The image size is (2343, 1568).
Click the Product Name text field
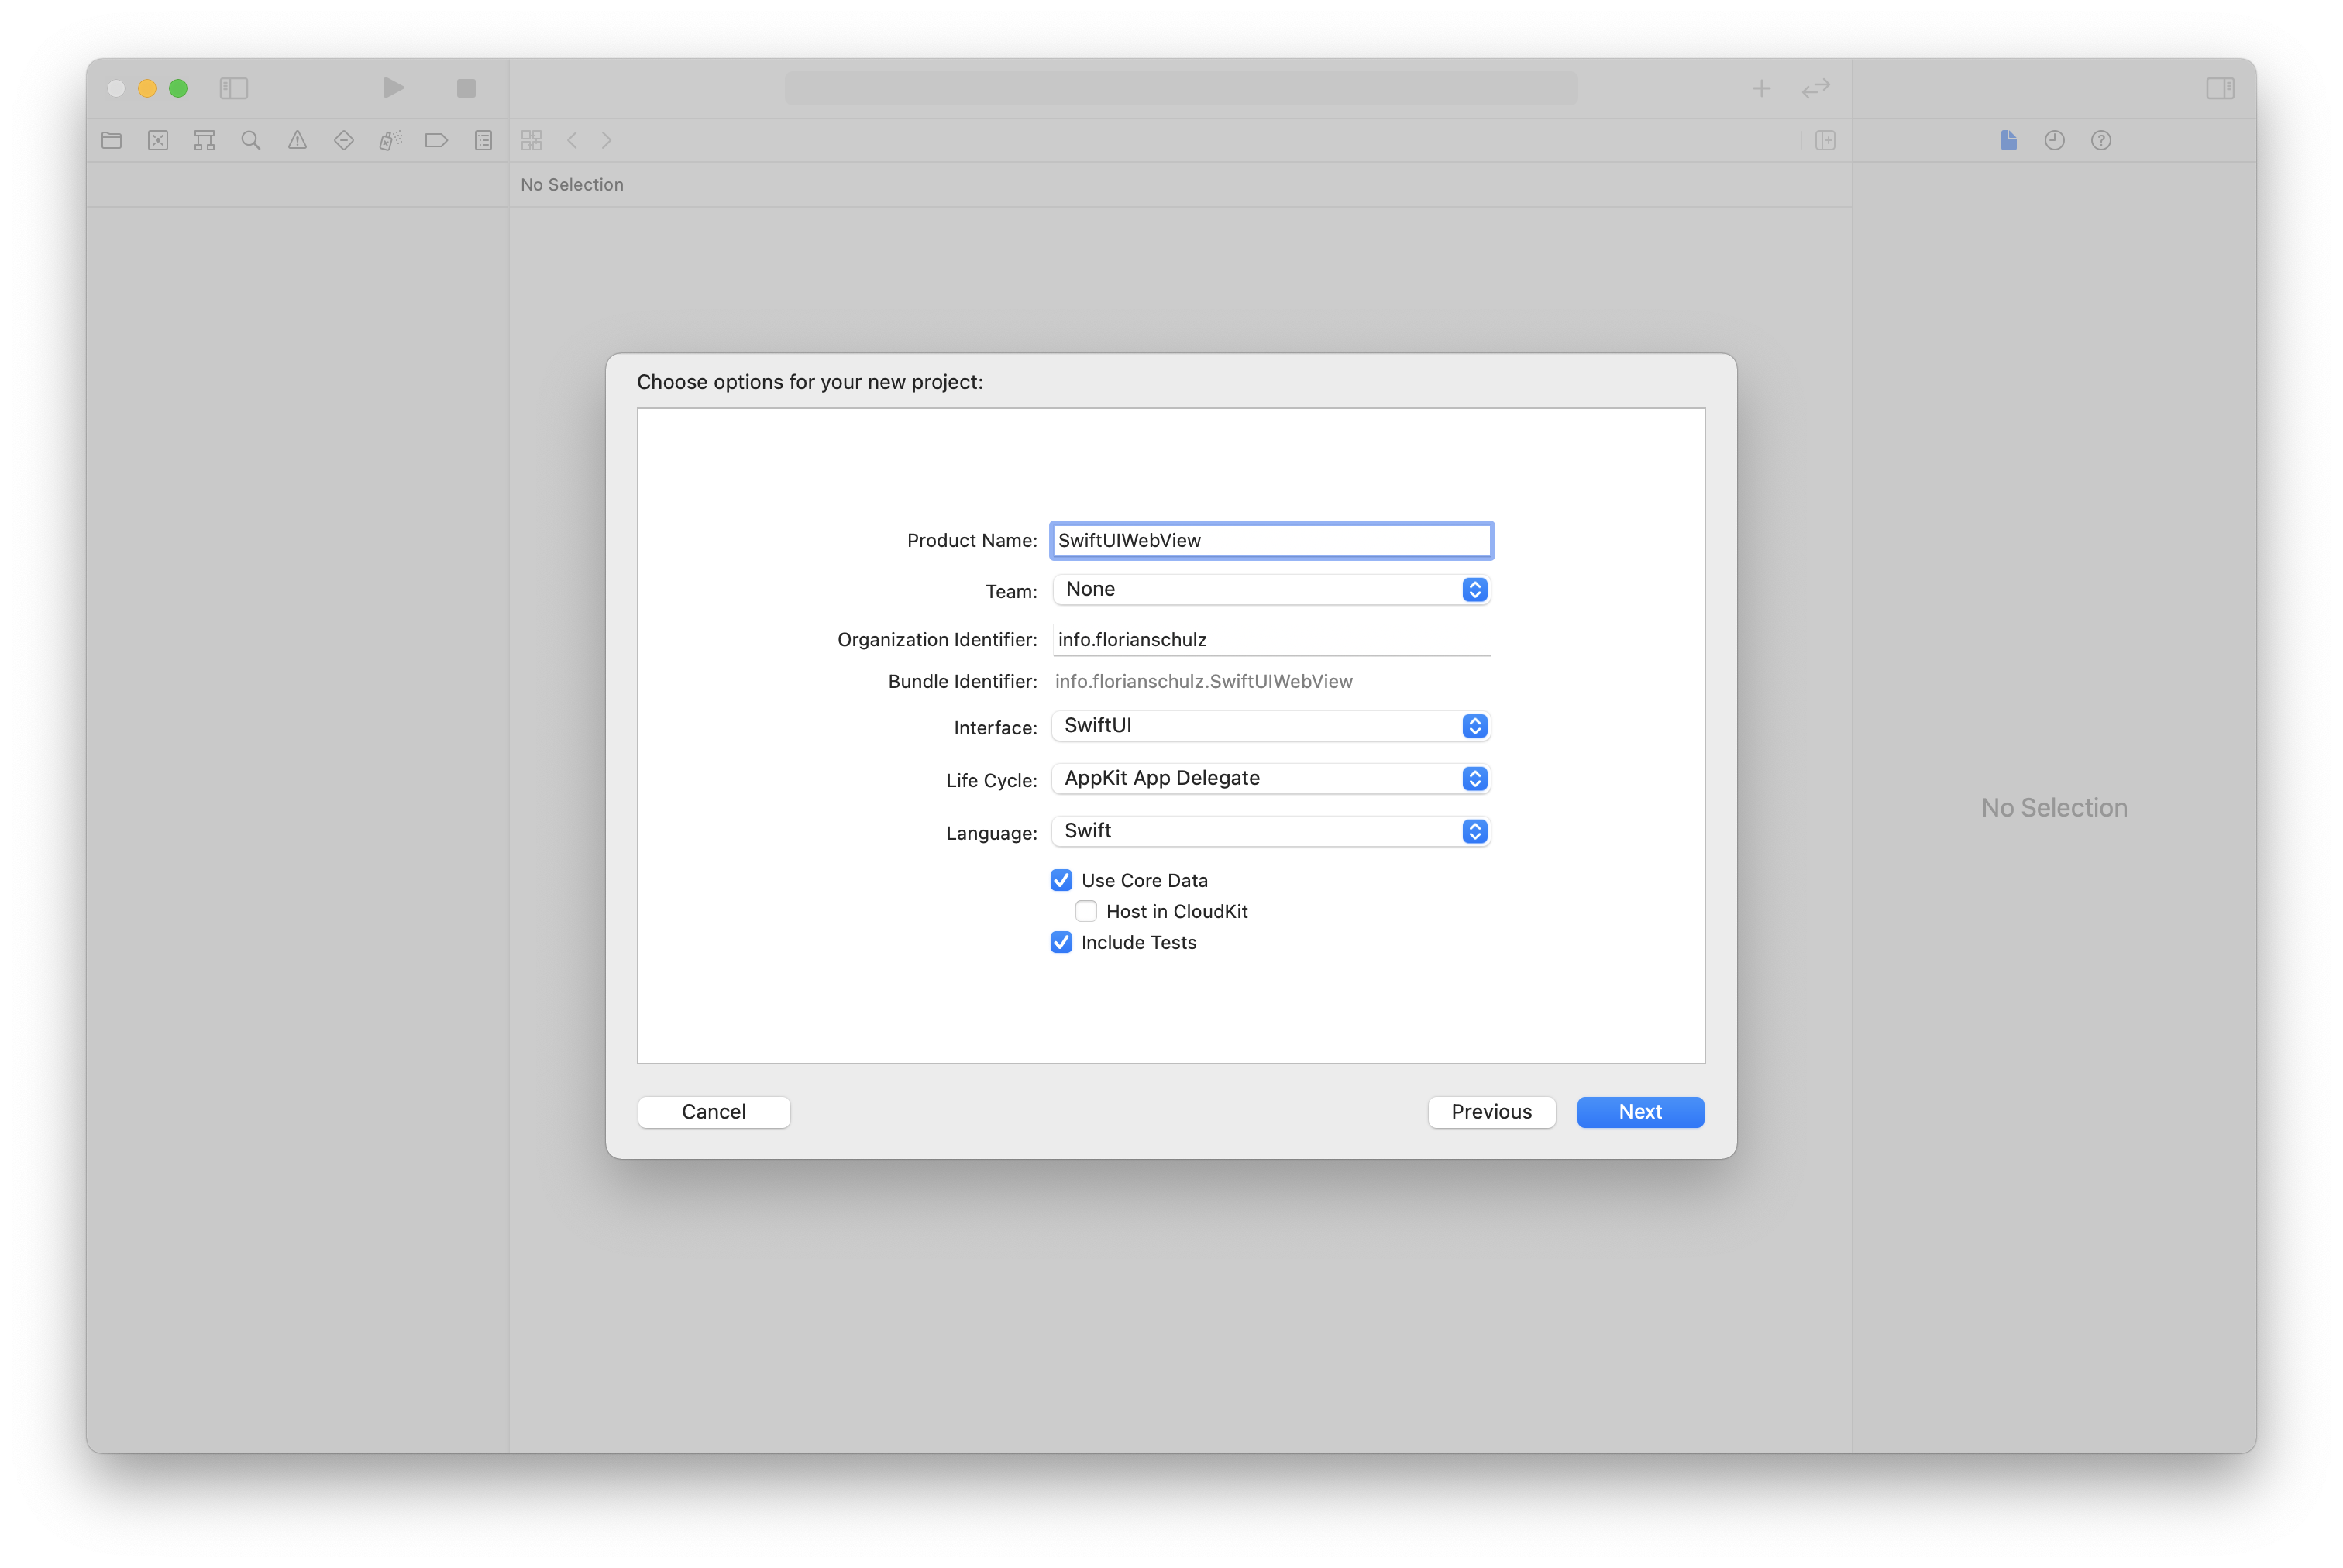1271,540
